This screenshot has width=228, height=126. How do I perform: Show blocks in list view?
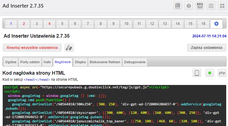point(211,6)
